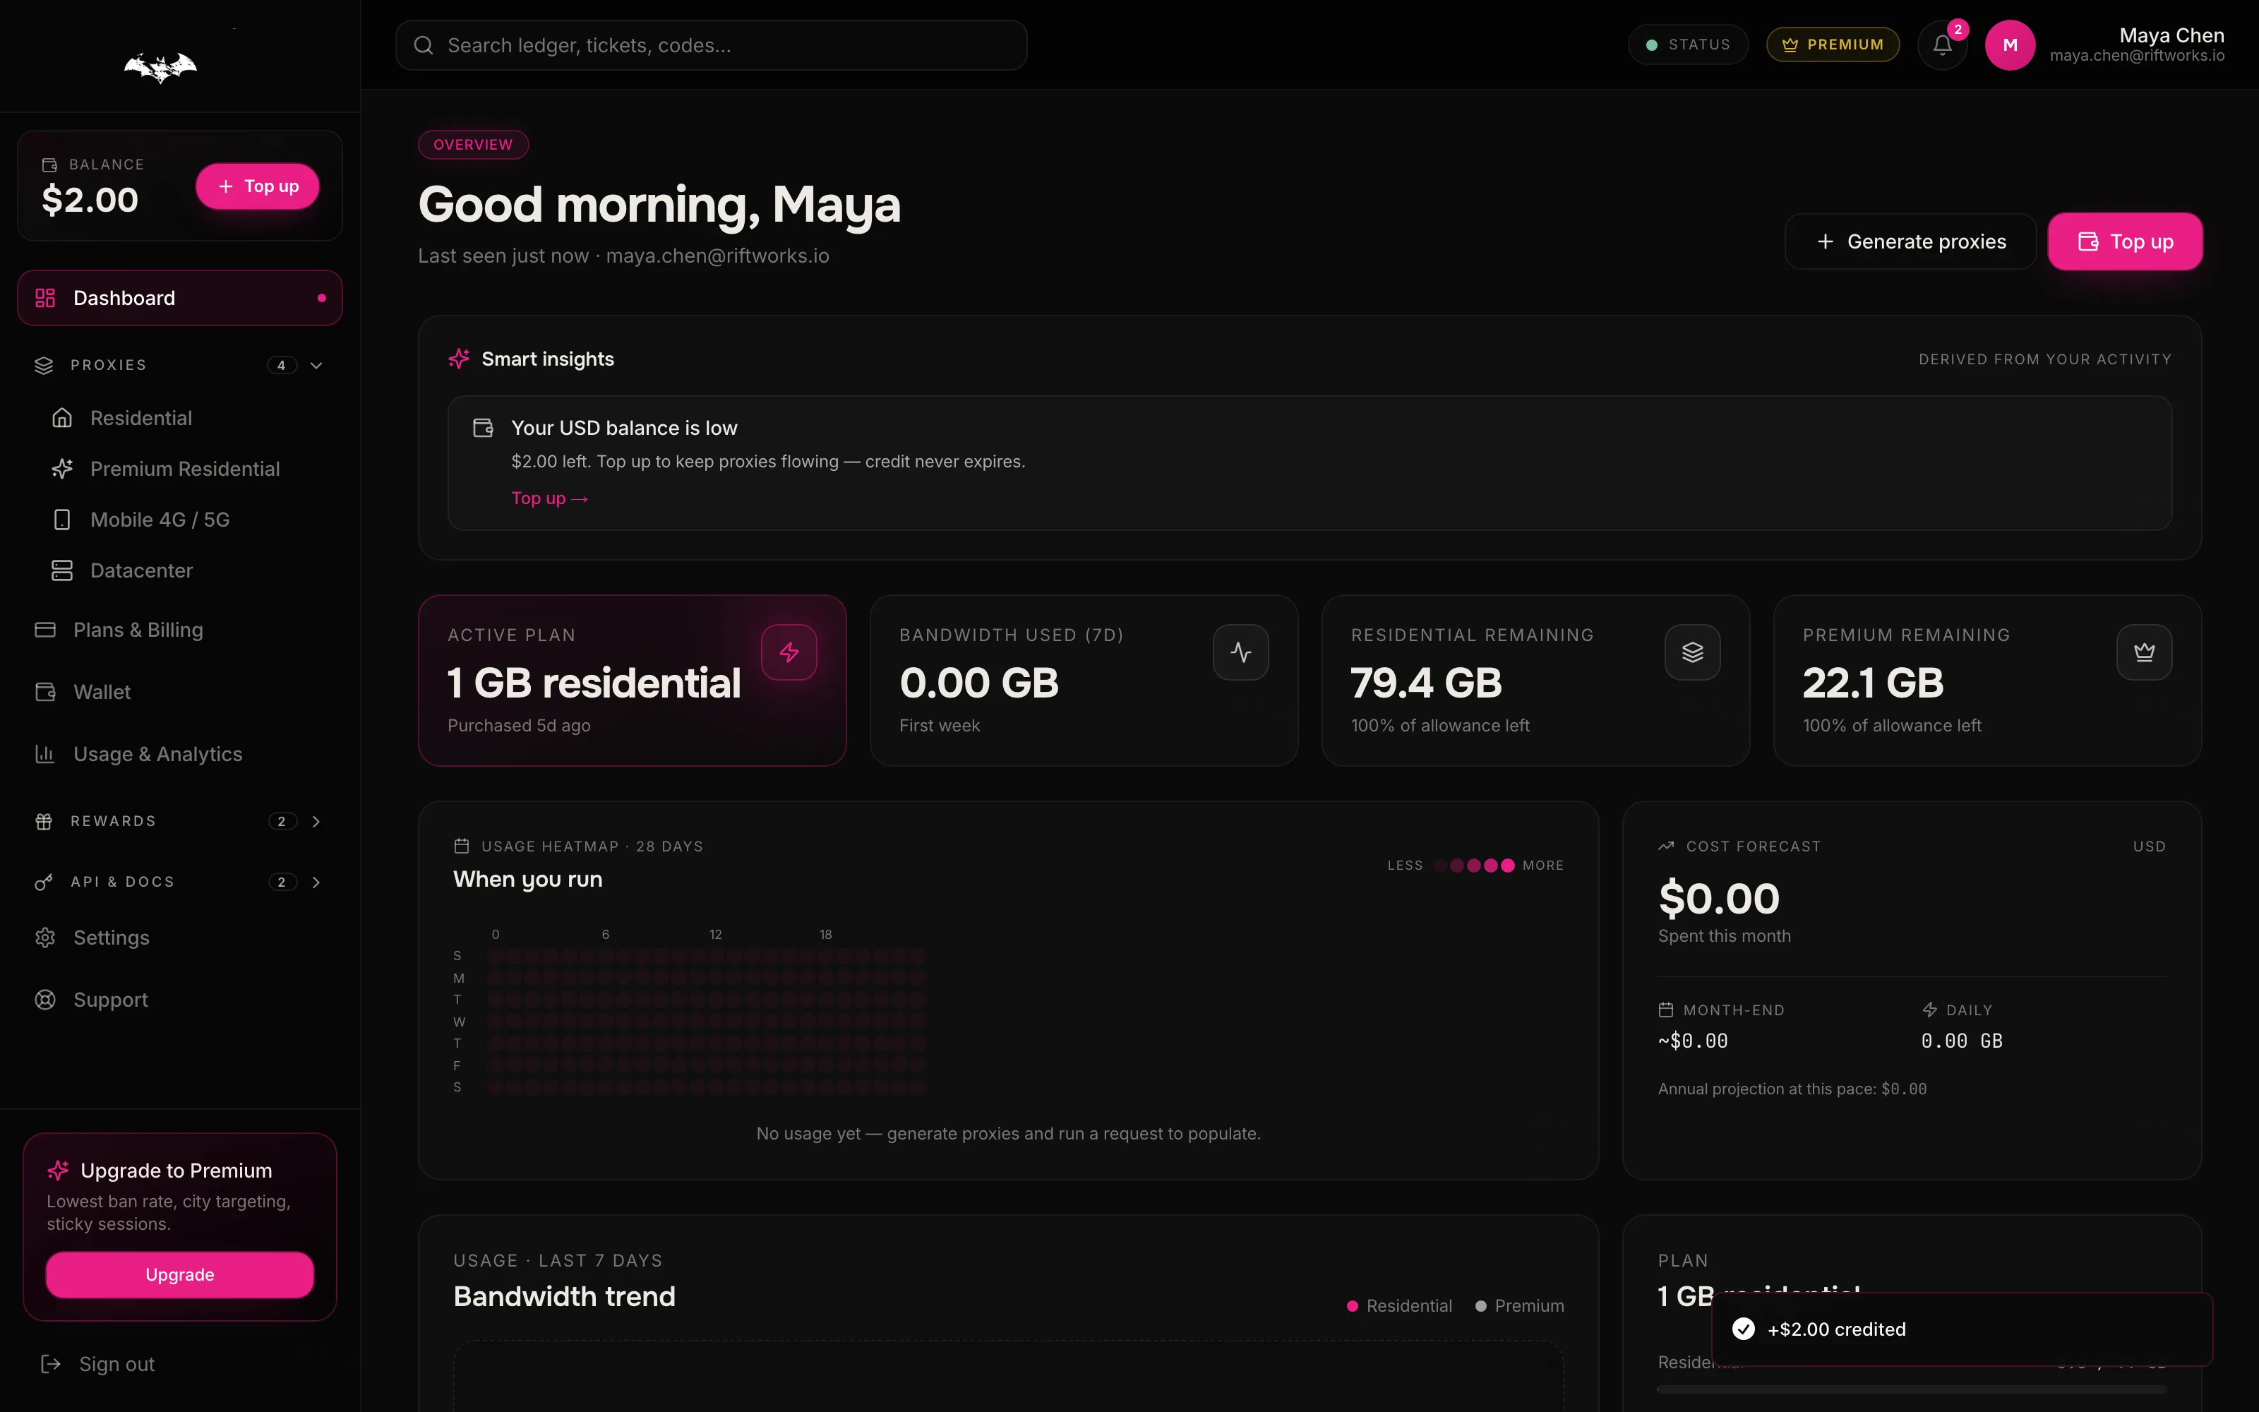Screen dimensions: 2259x1412
Task: Click the Active Plan lightning icon
Action: pos(789,652)
